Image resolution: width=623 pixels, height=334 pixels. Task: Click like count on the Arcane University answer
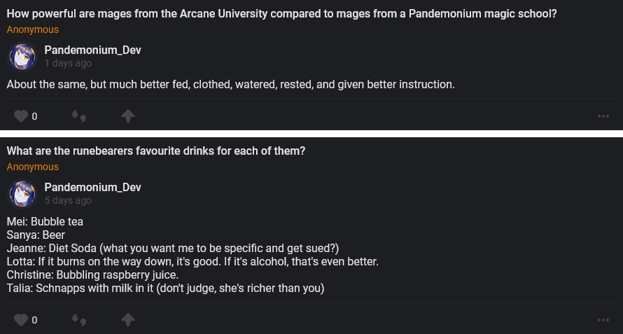click(34, 116)
